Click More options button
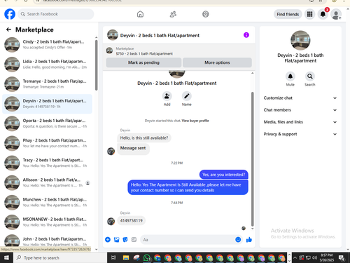 point(217,62)
